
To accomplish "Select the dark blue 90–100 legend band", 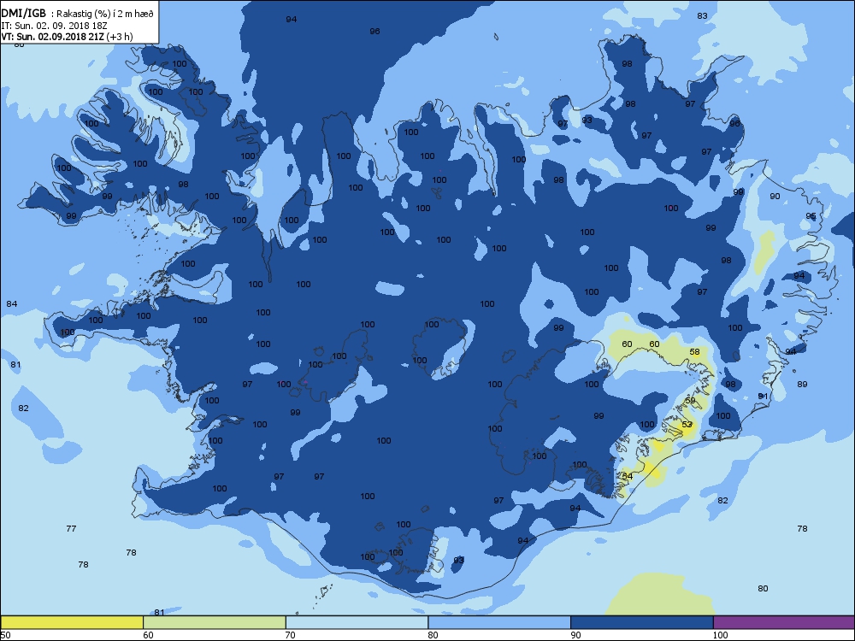I will pyautogui.click(x=642, y=622).
